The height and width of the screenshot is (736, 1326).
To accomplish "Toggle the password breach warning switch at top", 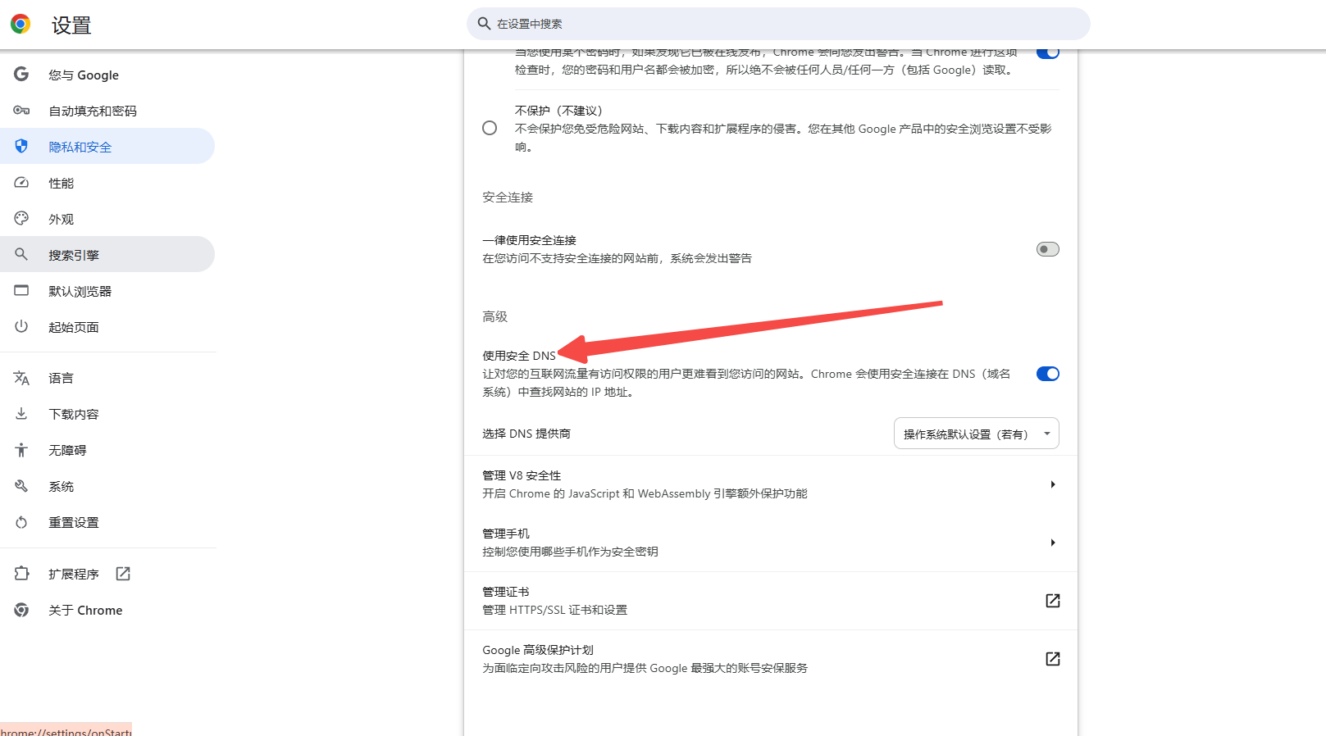I will (1048, 53).
